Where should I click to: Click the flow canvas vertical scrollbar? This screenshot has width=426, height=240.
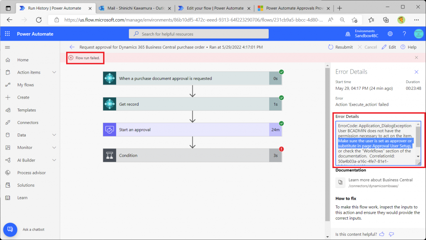coord(327,145)
